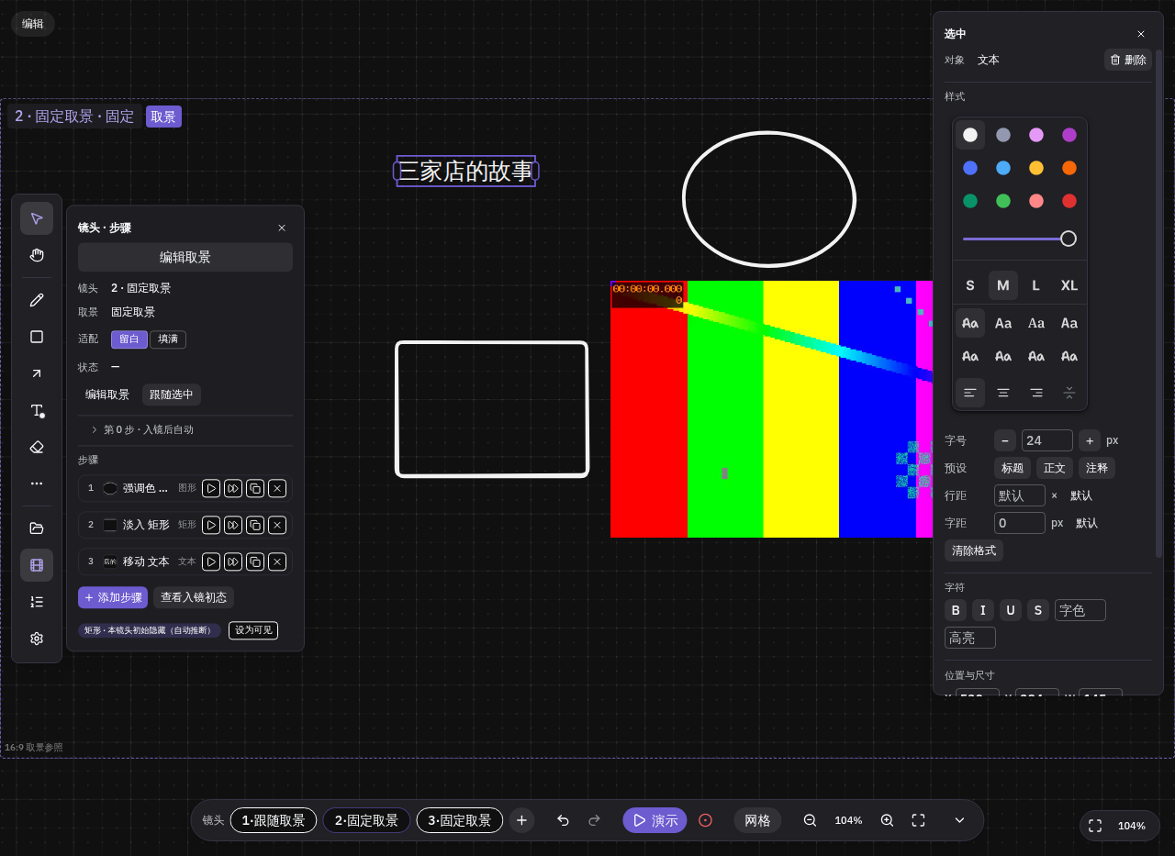The height and width of the screenshot is (856, 1175).
Task: Start recording with the red circle icon
Action: click(x=705, y=820)
